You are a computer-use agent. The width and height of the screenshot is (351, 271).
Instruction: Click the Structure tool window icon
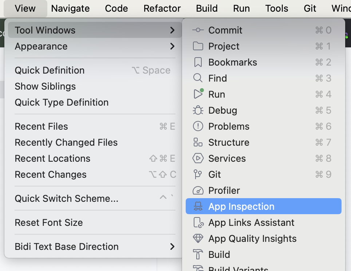(198, 142)
